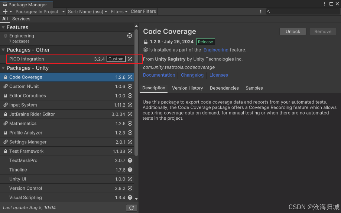This screenshot has height=213, width=341.
Task: Click Mathematics installed checkmark
Action: tap(130, 123)
